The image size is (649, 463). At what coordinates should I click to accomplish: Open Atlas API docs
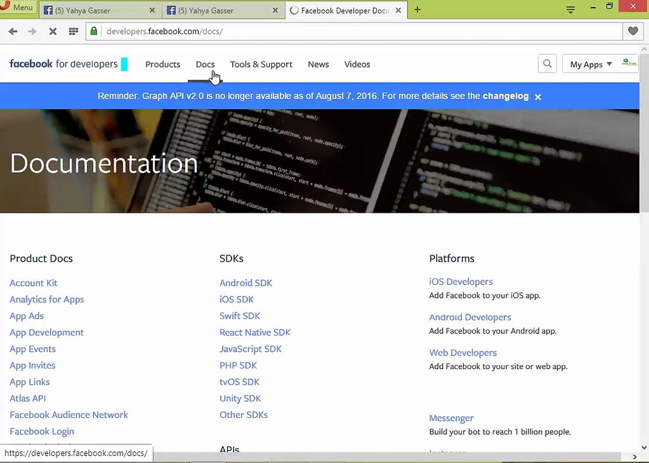(x=28, y=399)
